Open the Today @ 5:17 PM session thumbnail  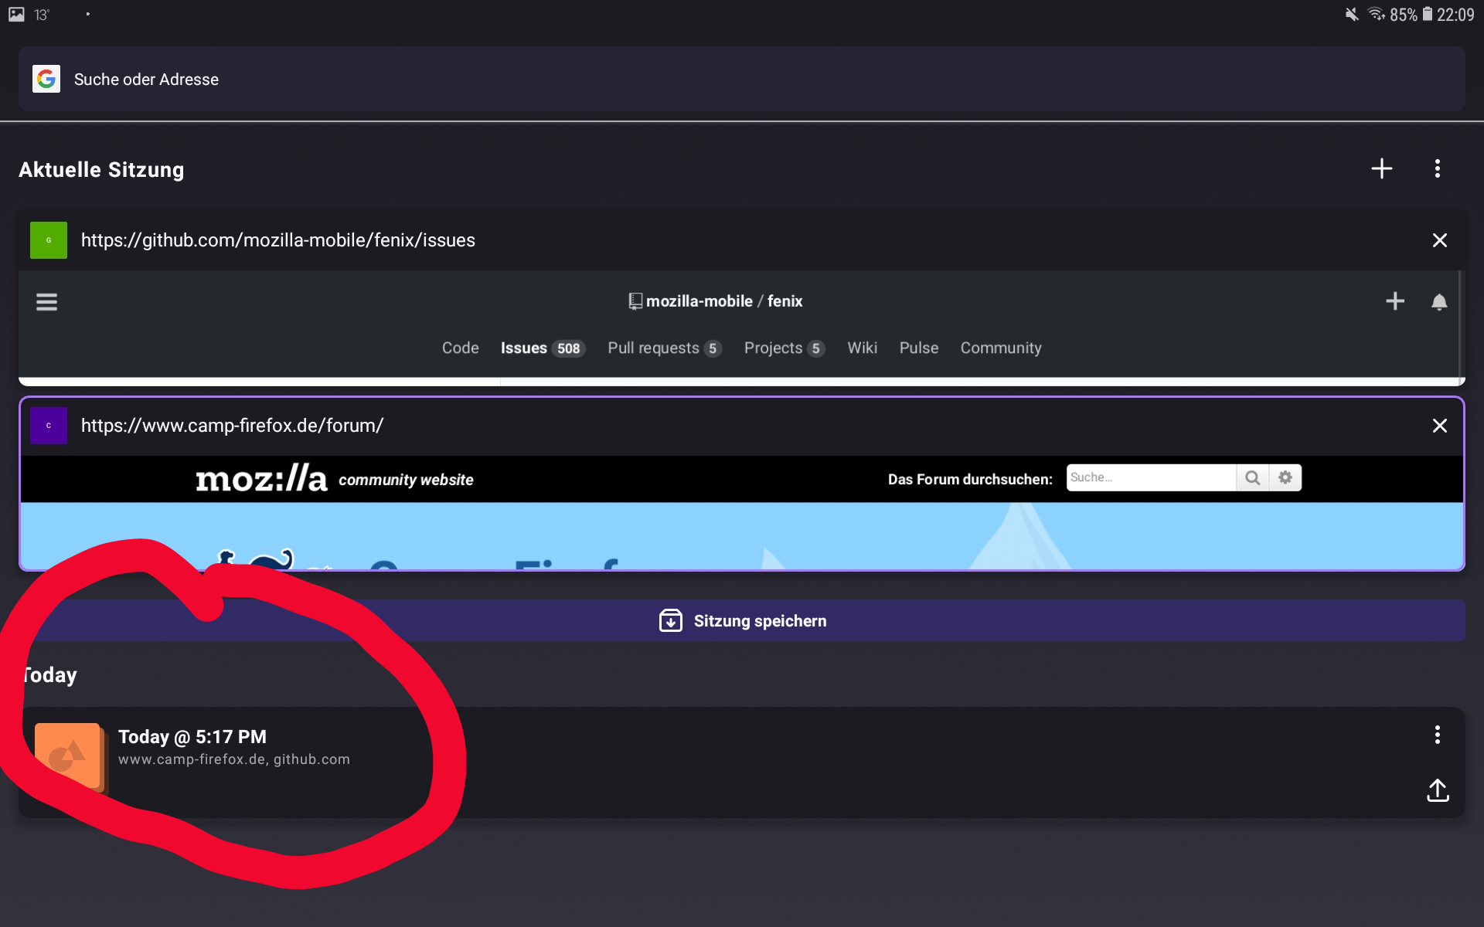[69, 756]
